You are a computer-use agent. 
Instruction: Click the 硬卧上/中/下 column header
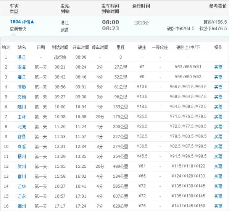(x=188, y=47)
